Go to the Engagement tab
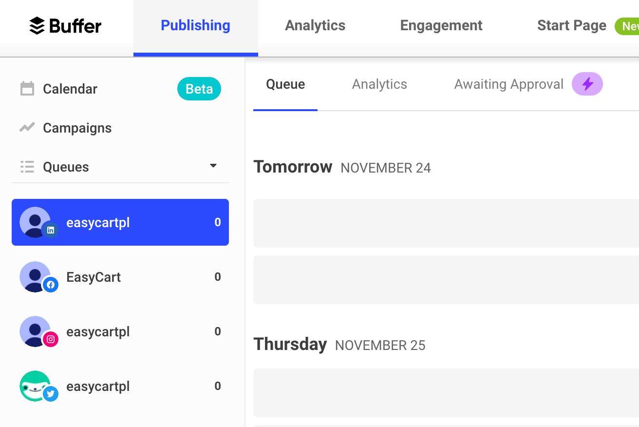This screenshot has width=639, height=427. 441,25
